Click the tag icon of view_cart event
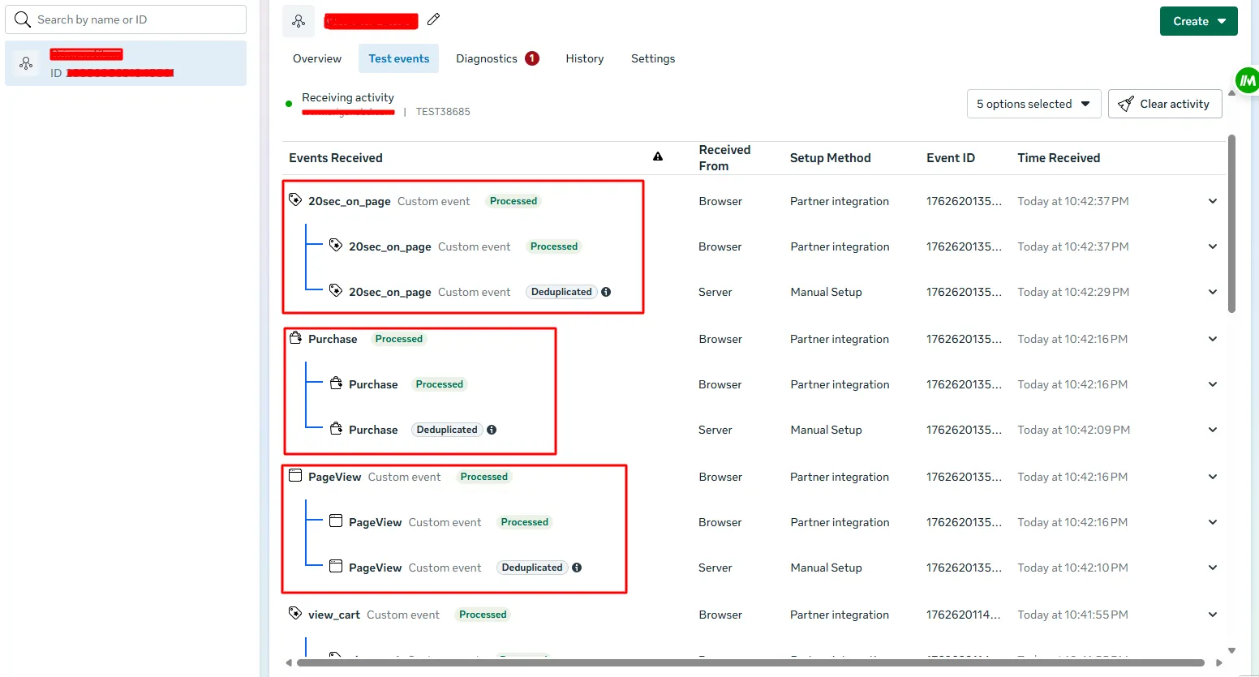The height and width of the screenshot is (677, 1259). (295, 614)
